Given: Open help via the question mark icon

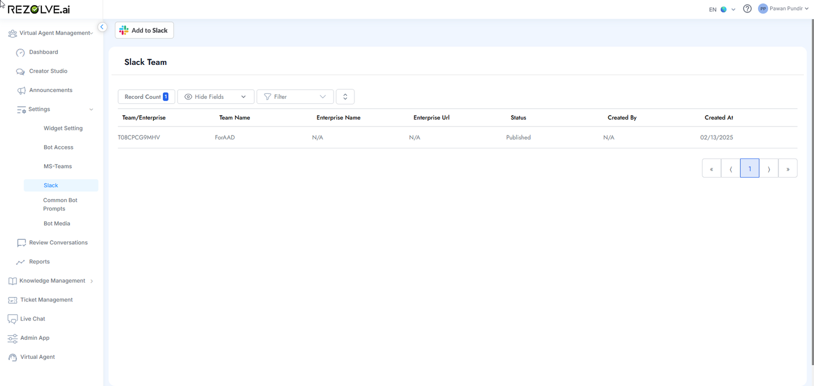Looking at the screenshot, I should [747, 9].
